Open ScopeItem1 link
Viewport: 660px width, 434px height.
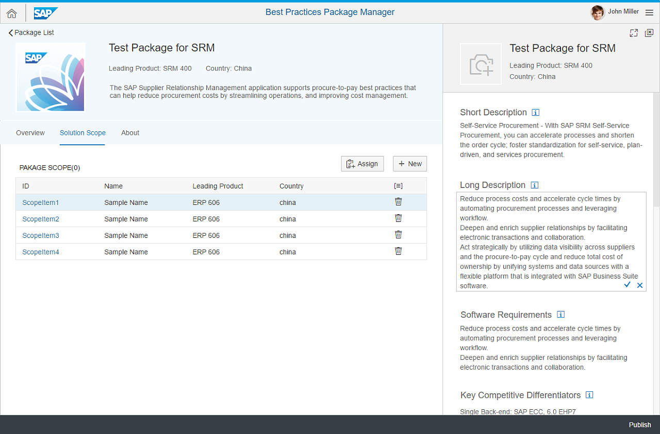tap(41, 202)
